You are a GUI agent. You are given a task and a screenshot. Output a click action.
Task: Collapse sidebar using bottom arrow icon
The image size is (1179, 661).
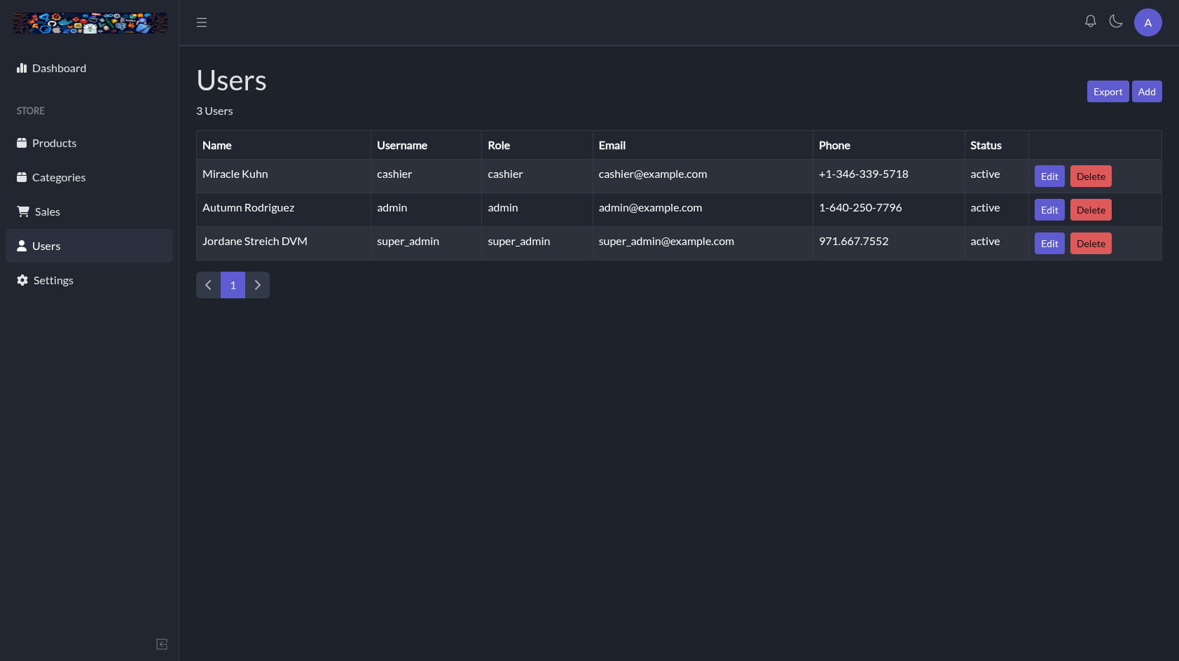coord(162,644)
